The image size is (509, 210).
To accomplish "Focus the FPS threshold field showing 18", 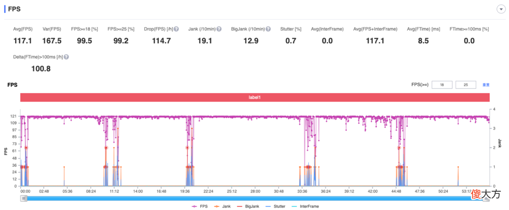I will point(442,85).
